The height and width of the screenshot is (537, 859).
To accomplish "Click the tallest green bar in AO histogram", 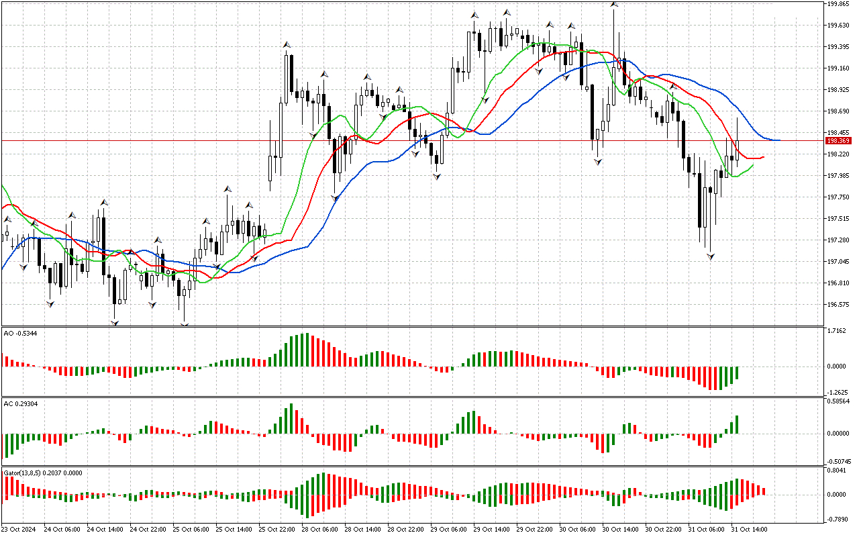I will tap(307, 350).
